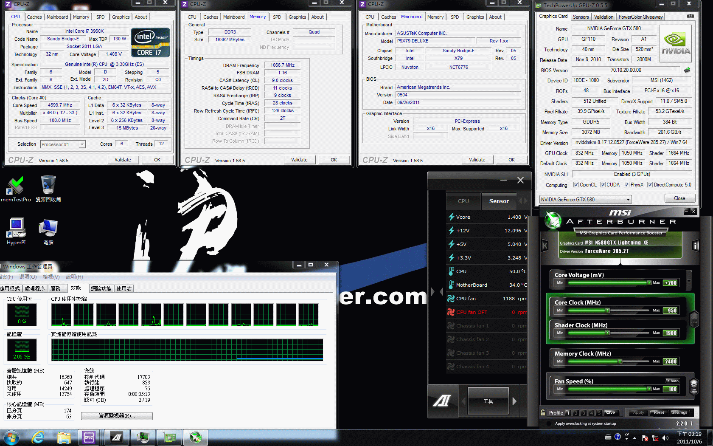Image resolution: width=713 pixels, height=446 pixels.
Task: Open the memTestPro desktop shortcut
Action: tap(16, 189)
